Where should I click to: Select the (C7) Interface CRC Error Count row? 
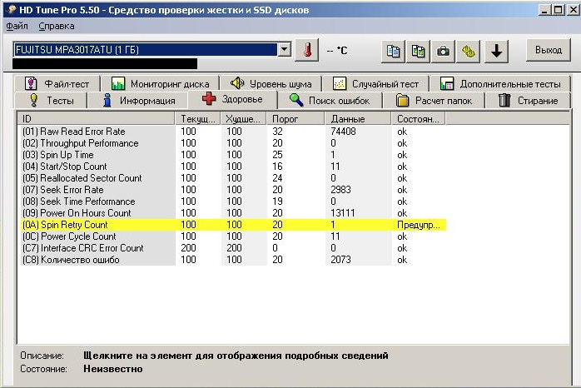[232, 248]
